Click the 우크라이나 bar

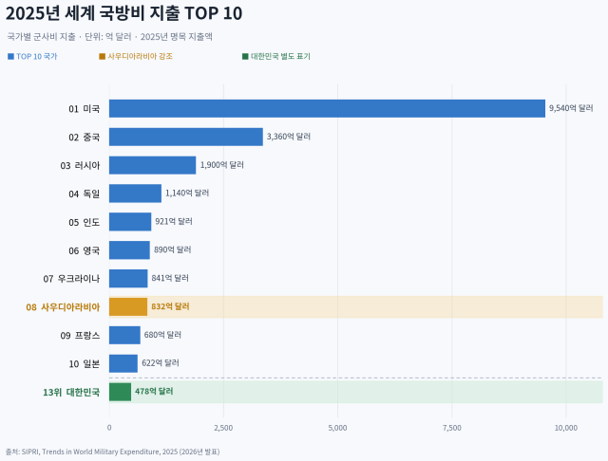click(128, 278)
